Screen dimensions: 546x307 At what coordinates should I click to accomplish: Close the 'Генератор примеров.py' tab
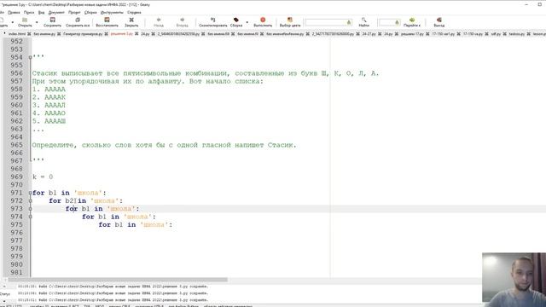pyautogui.click(x=107, y=34)
